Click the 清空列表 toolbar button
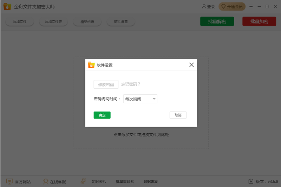281x187 pixels. [87, 21]
